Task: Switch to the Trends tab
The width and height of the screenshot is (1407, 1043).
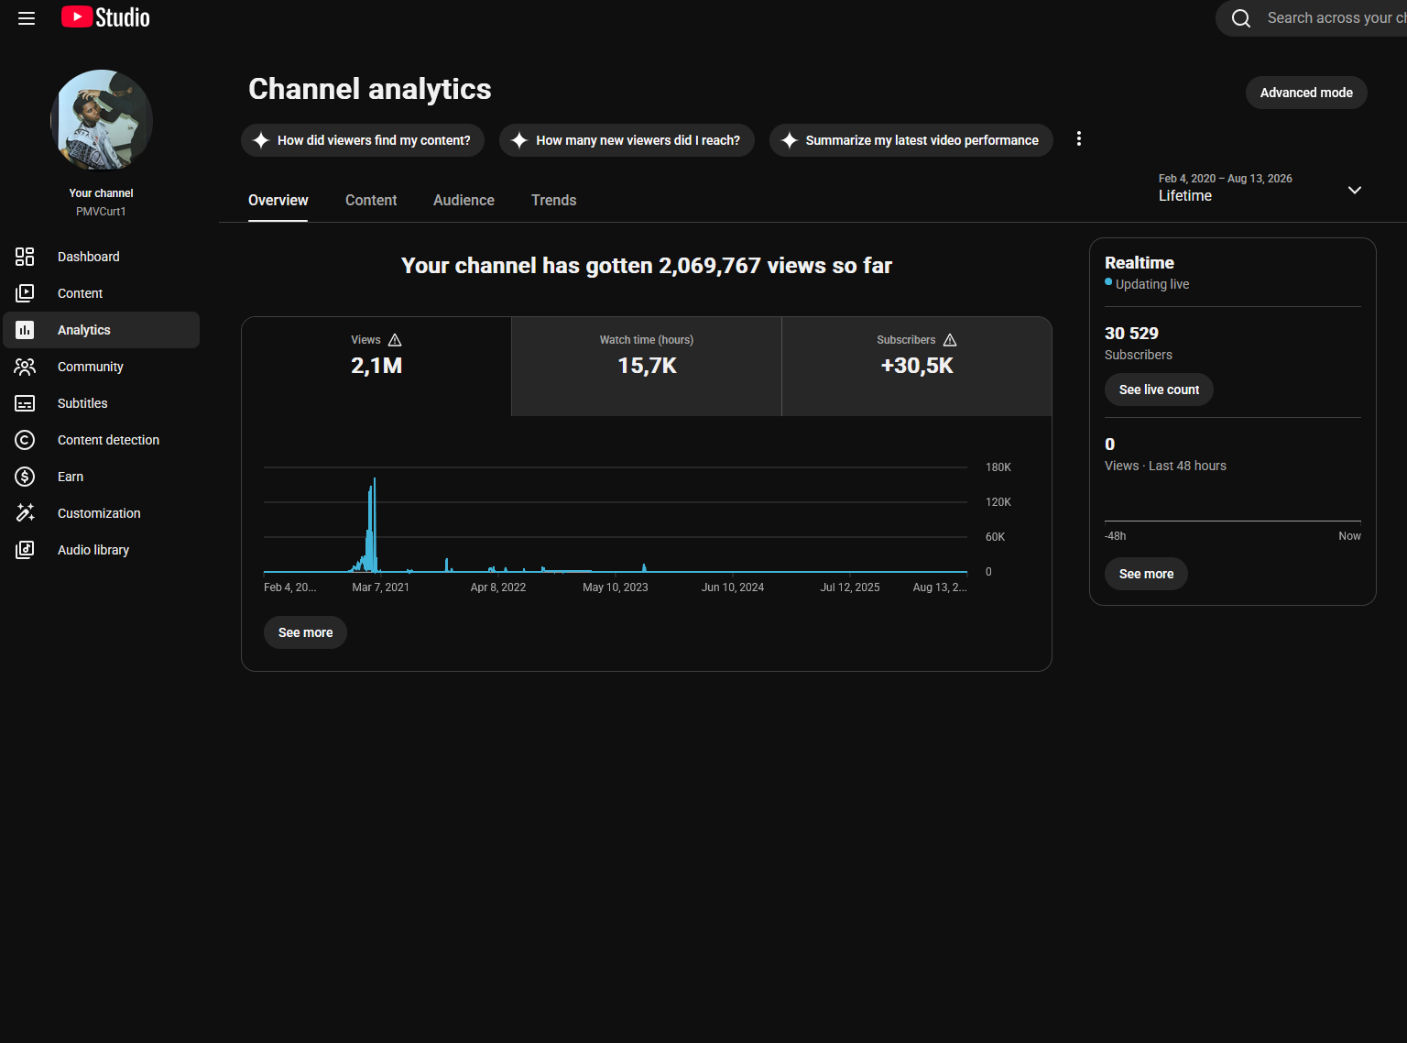Action: click(553, 200)
